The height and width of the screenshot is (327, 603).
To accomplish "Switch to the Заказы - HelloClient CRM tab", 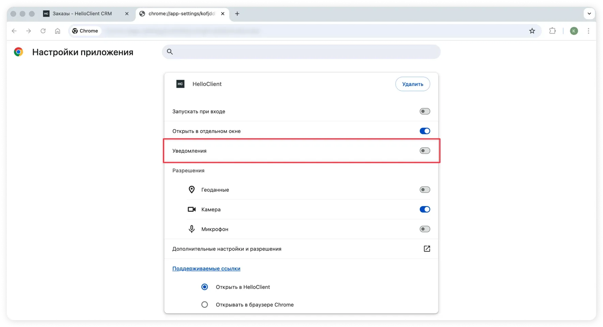I will tap(82, 14).
